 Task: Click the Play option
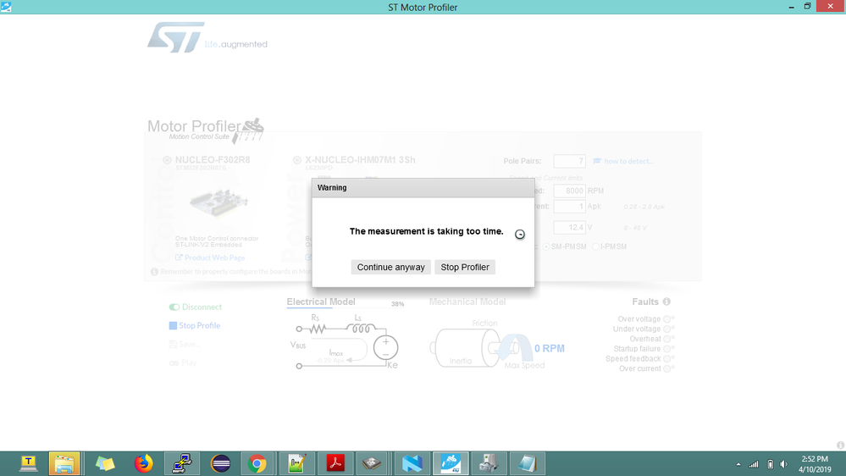(x=183, y=363)
